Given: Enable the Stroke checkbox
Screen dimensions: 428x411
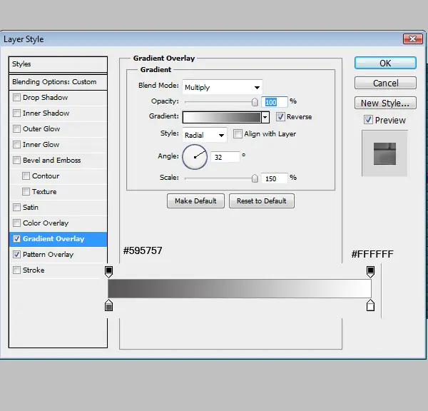Looking at the screenshot, I should tap(16, 270).
